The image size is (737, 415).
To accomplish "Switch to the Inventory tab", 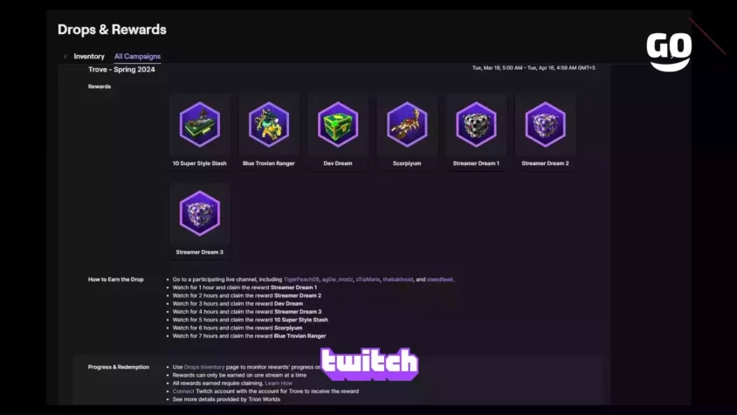I will coord(89,57).
